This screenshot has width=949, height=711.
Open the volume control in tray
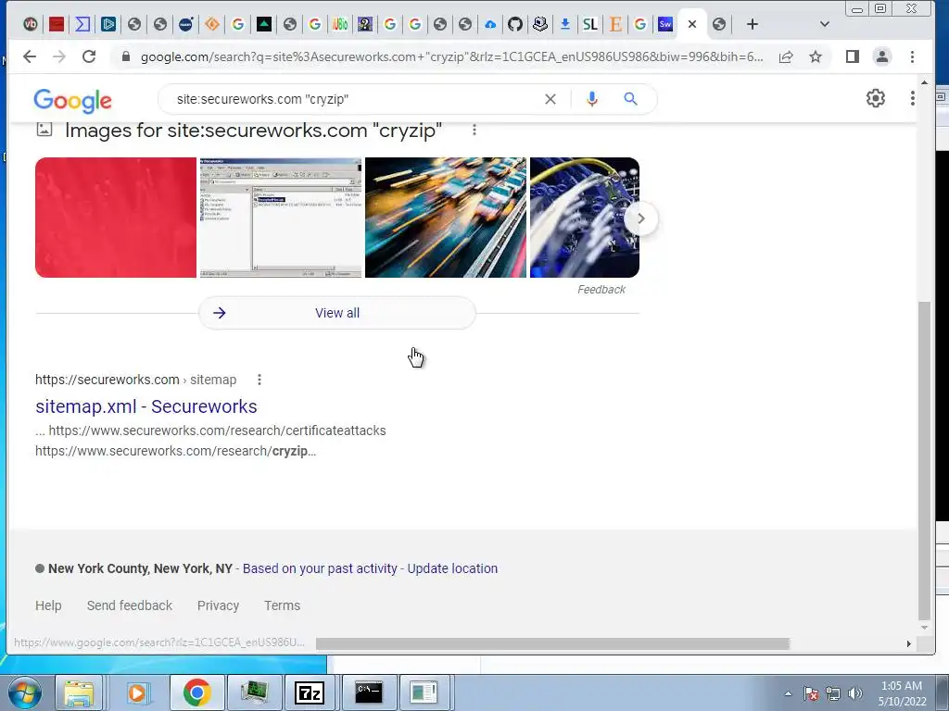click(x=855, y=693)
